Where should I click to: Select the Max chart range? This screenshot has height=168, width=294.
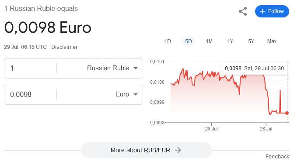272,41
